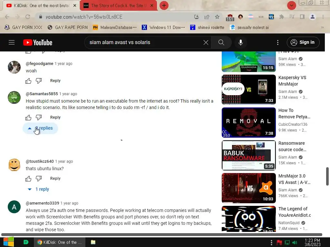Toggle the browser side panel icon

(x=302, y=17)
